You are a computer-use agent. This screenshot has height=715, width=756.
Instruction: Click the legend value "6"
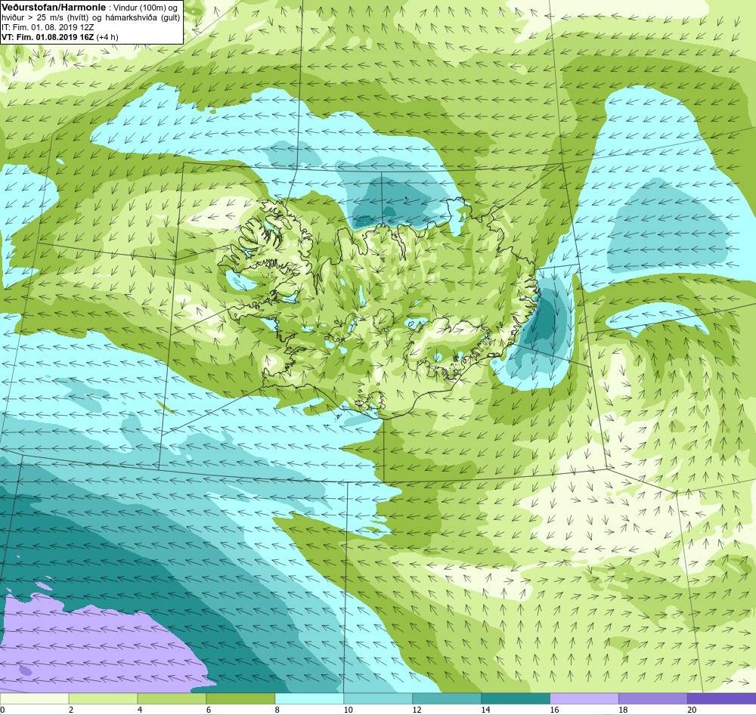(x=209, y=710)
